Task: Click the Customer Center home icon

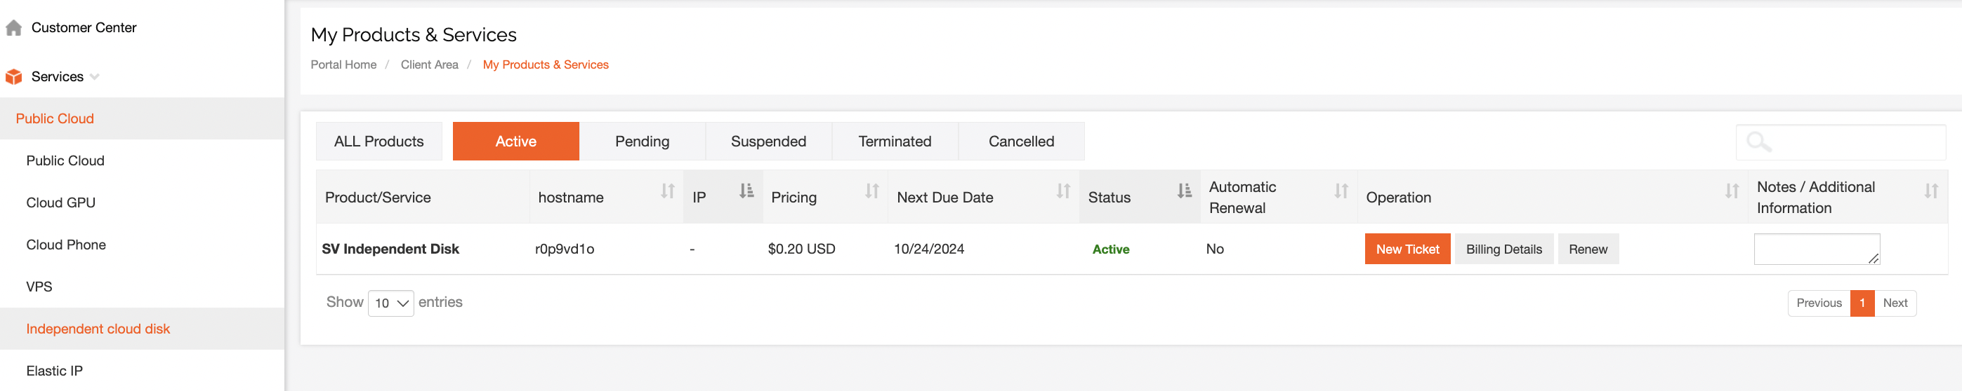Action: (14, 28)
